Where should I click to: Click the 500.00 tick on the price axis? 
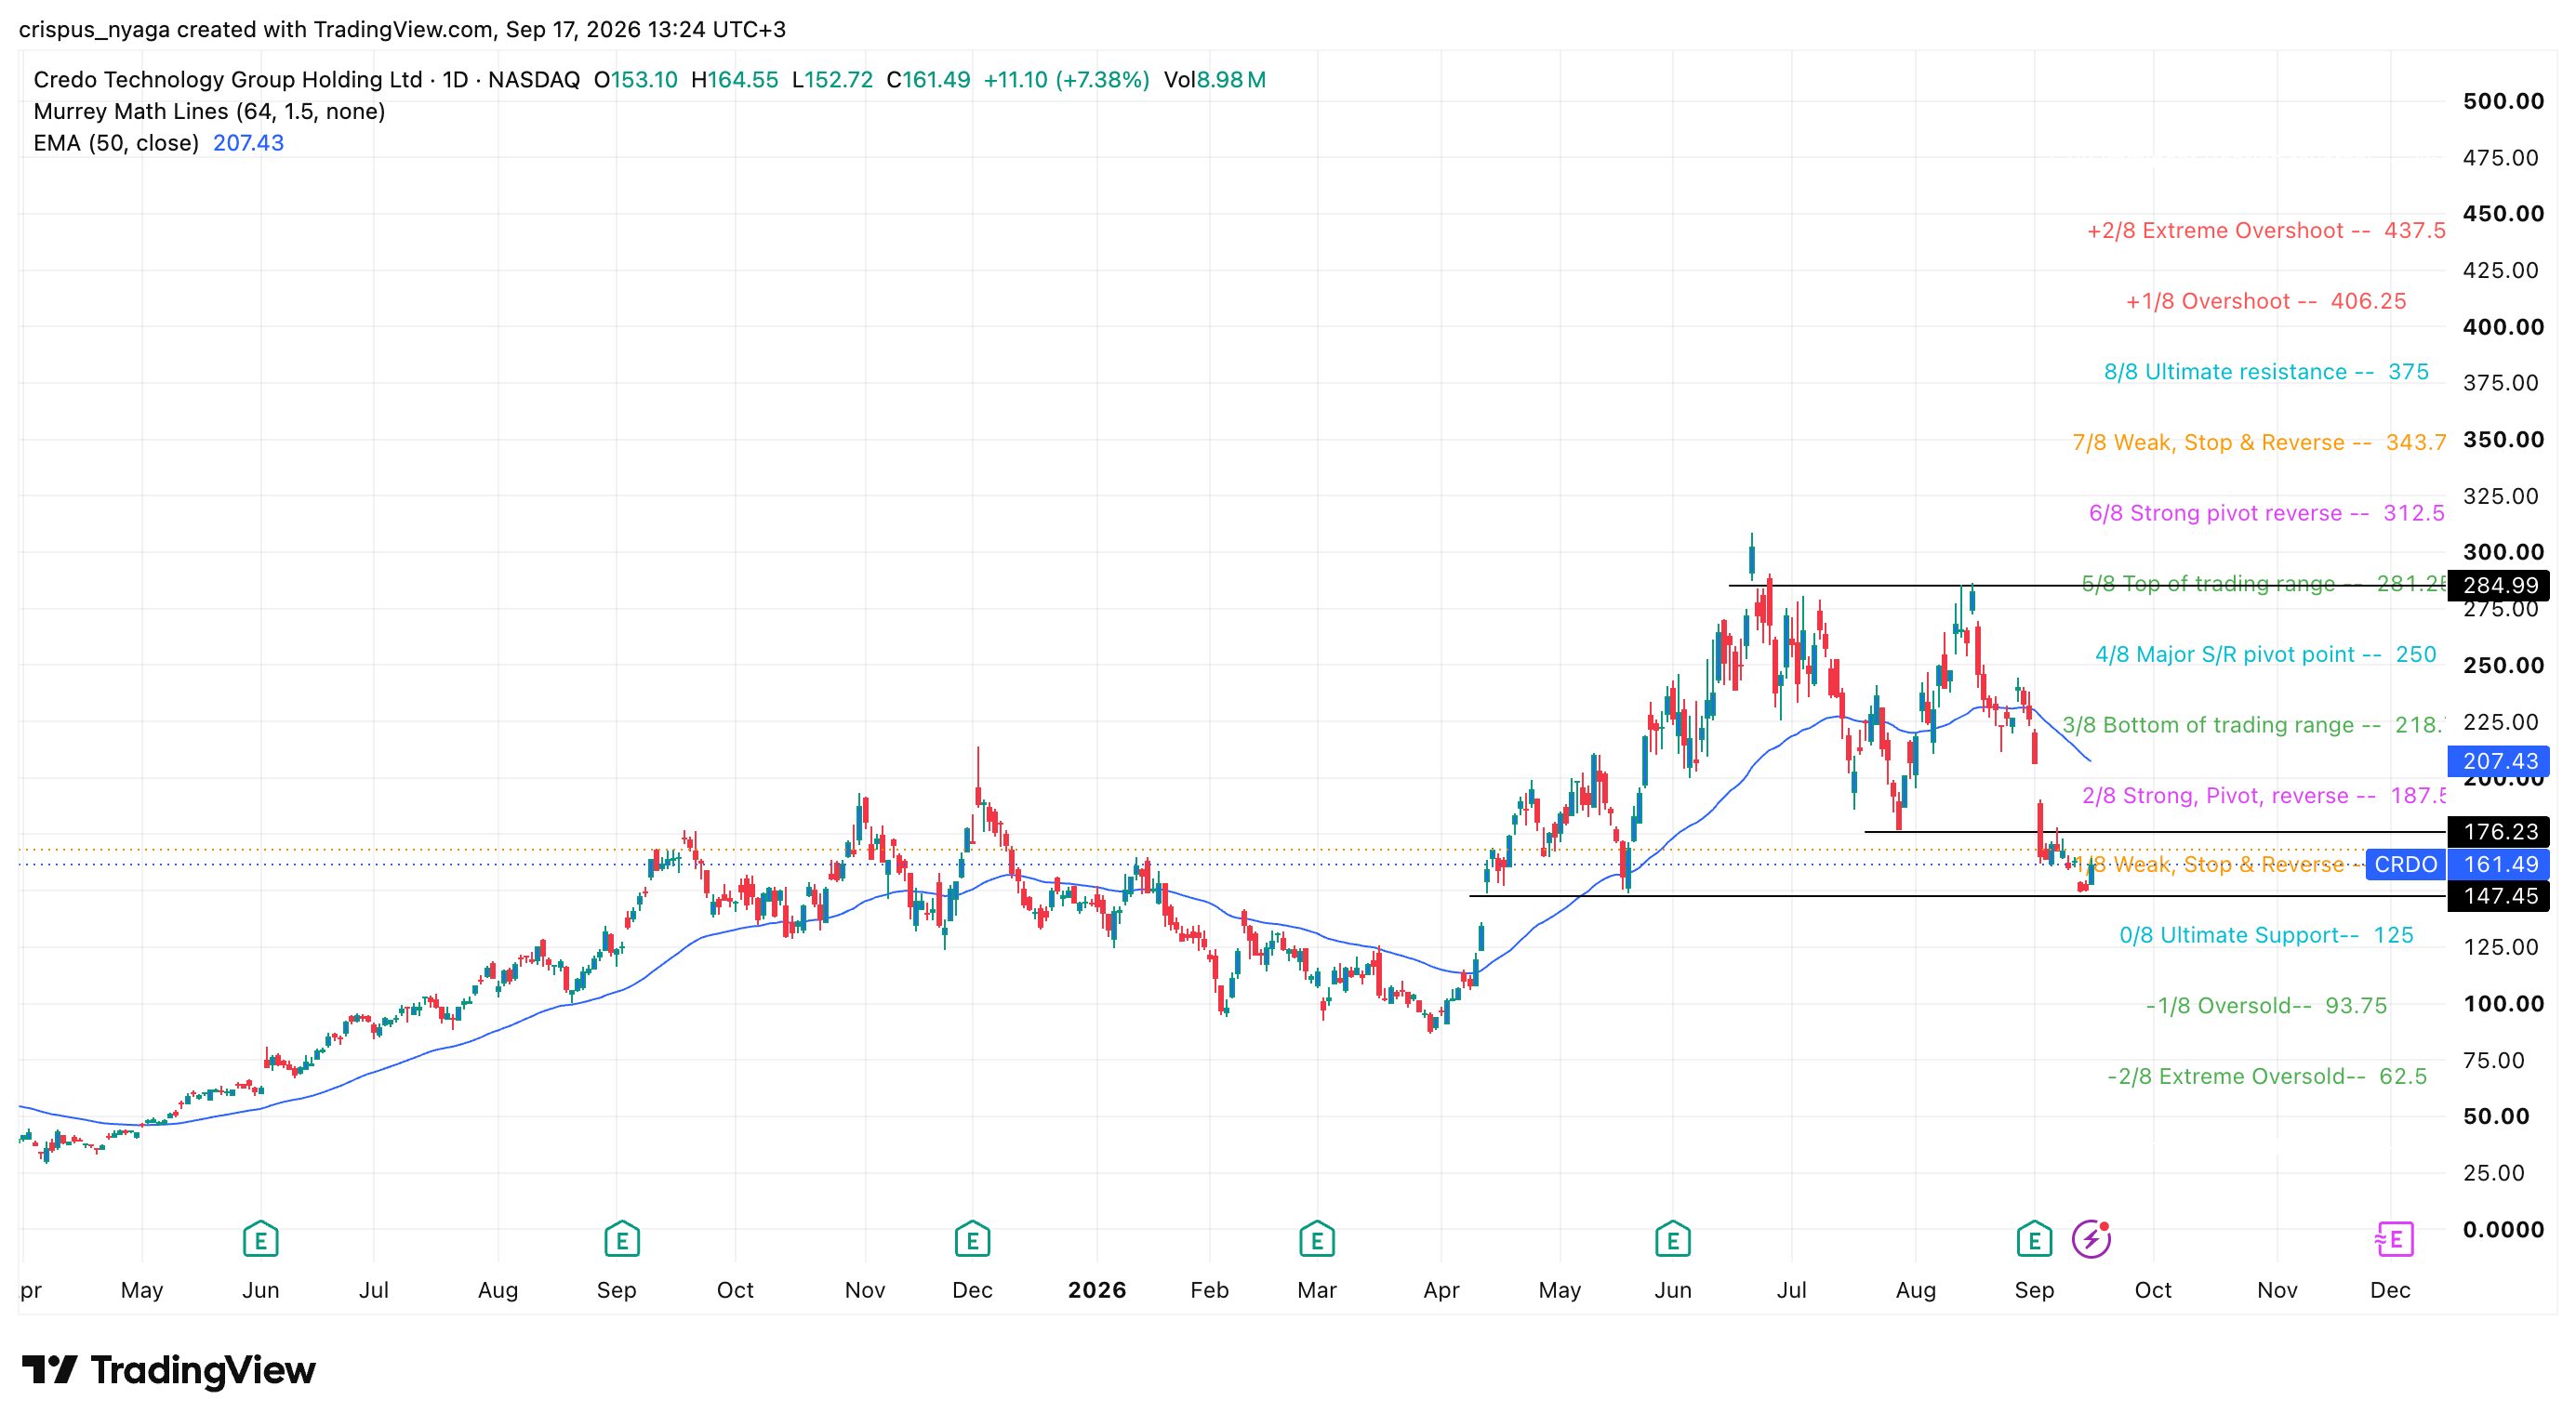tap(2503, 101)
